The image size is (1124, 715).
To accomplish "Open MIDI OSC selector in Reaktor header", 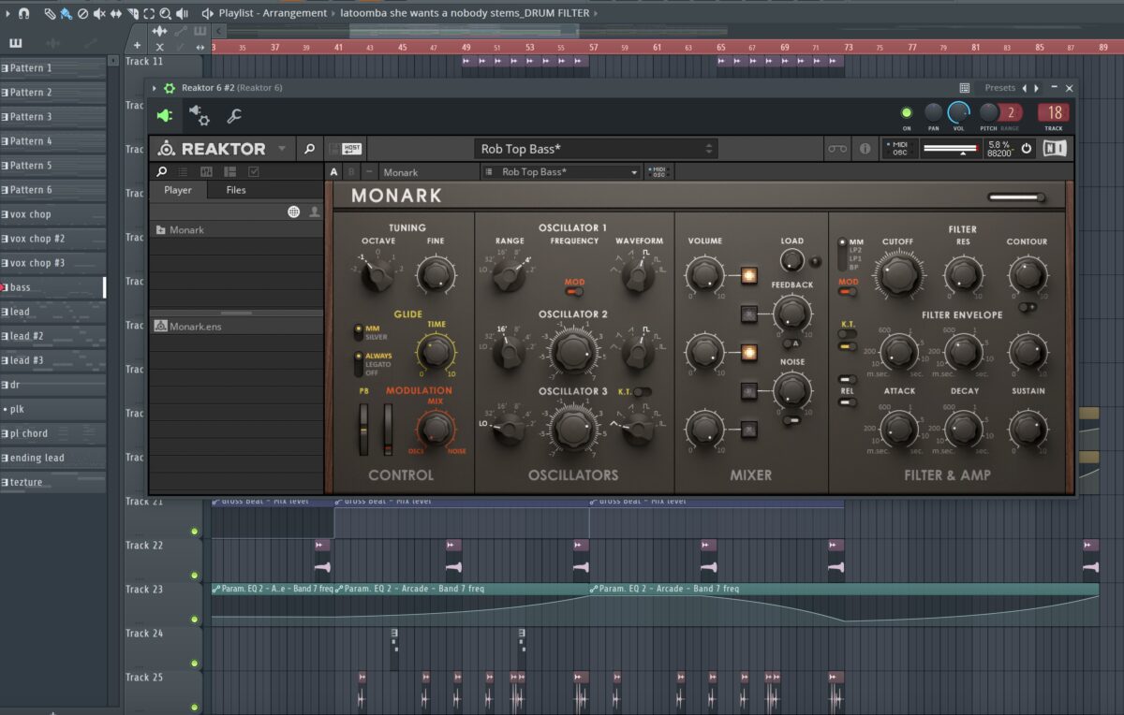I will (x=898, y=149).
